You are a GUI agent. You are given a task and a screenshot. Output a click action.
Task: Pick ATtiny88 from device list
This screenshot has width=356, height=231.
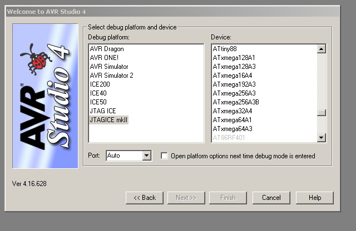(225, 49)
